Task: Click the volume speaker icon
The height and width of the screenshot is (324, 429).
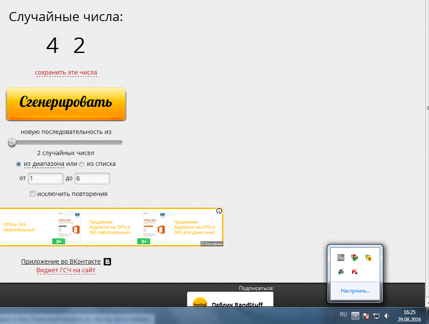Action: [387, 316]
